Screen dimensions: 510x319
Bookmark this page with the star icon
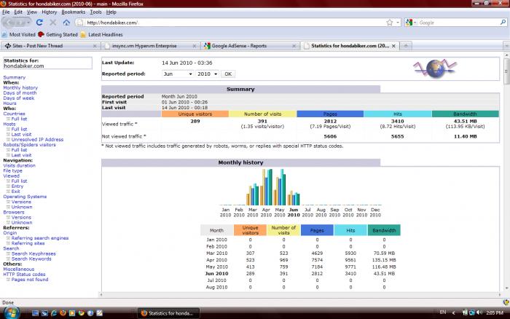(390, 23)
